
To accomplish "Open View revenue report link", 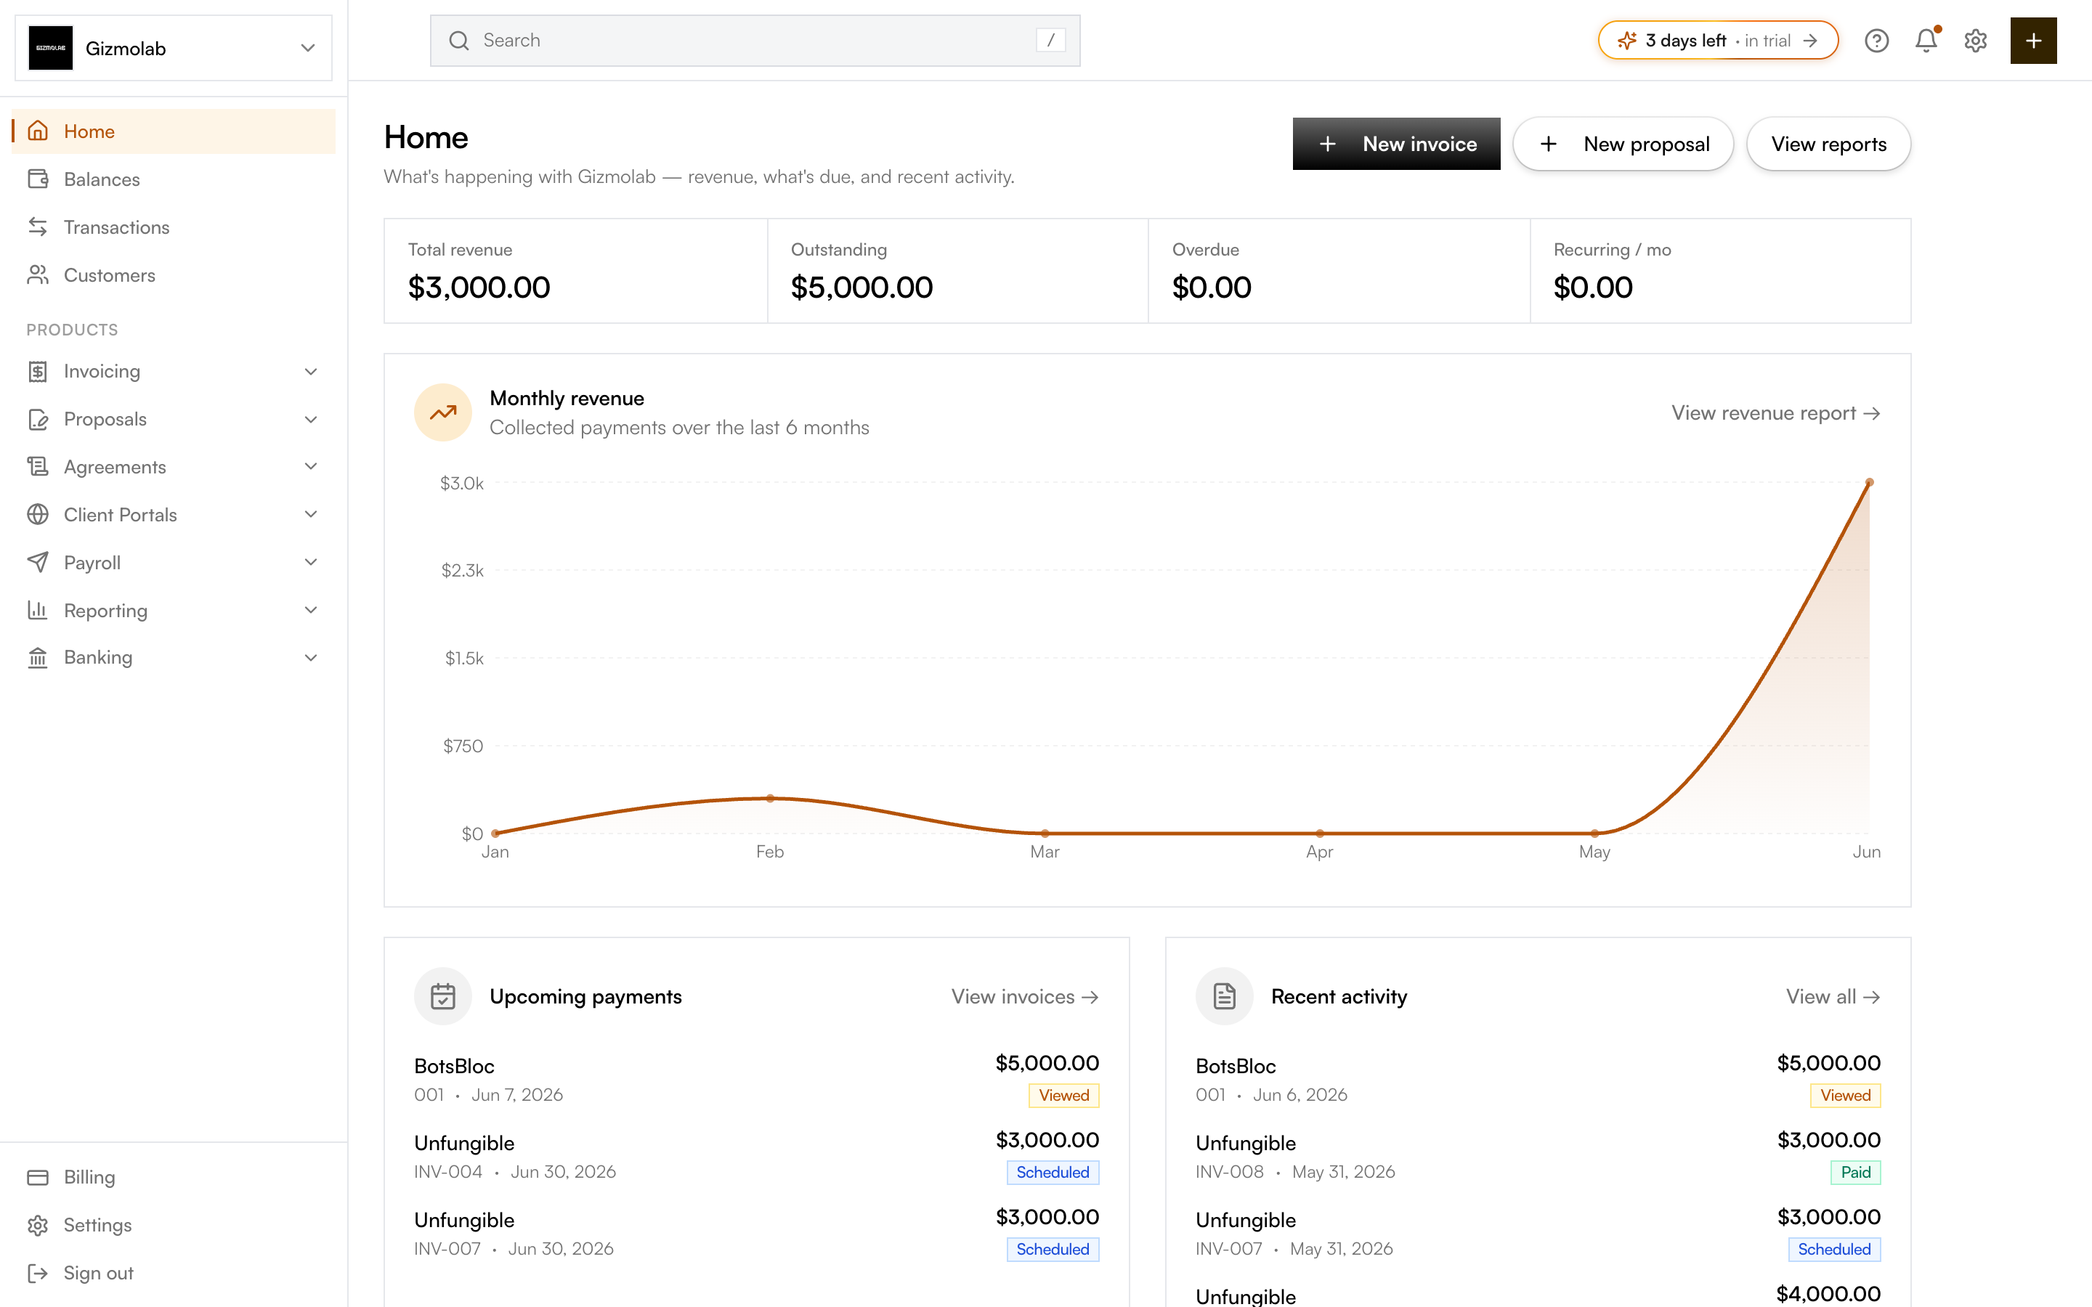I will pyautogui.click(x=1775, y=413).
